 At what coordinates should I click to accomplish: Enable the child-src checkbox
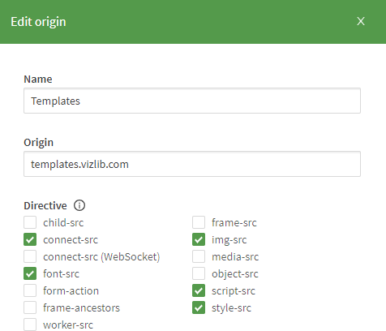pyautogui.click(x=30, y=222)
